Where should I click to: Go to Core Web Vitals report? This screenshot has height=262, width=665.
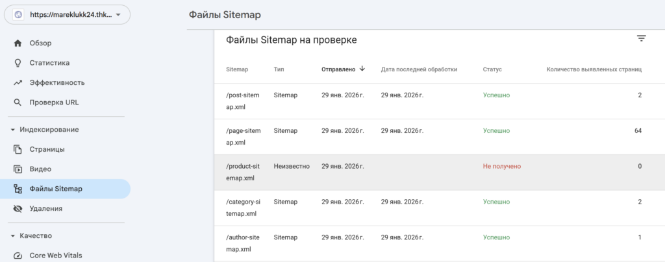click(55, 256)
